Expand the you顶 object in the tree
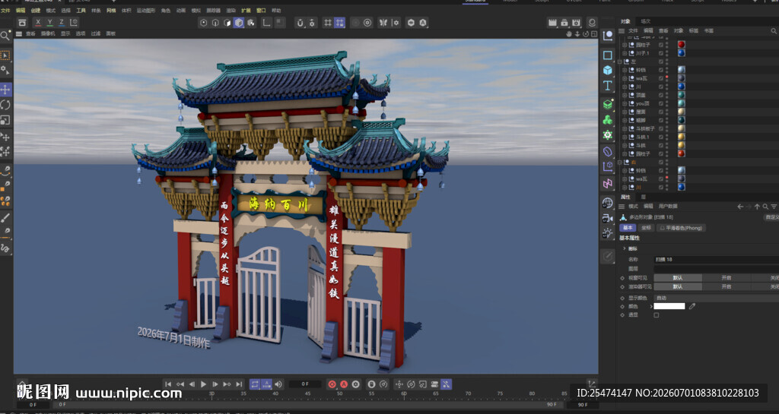This screenshot has height=414, width=779. [x=625, y=103]
